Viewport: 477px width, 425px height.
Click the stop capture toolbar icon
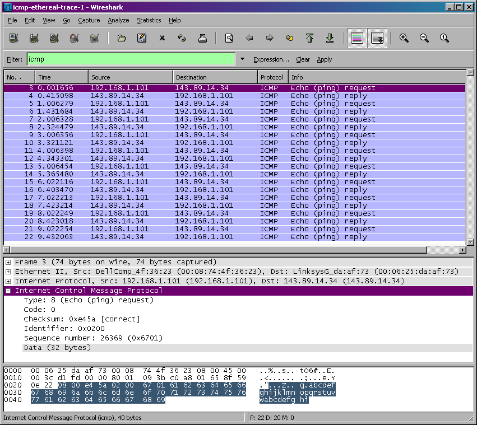click(74, 38)
